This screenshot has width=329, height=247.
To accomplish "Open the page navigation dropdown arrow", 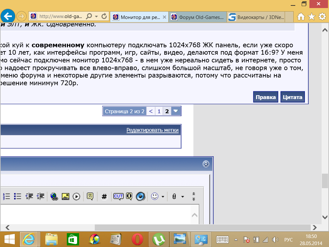I will 176,111.
